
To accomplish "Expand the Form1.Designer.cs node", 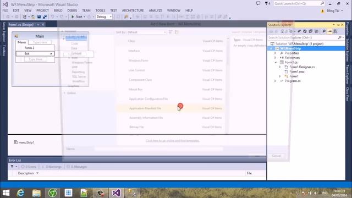I will pyautogui.click(x=280, y=67).
